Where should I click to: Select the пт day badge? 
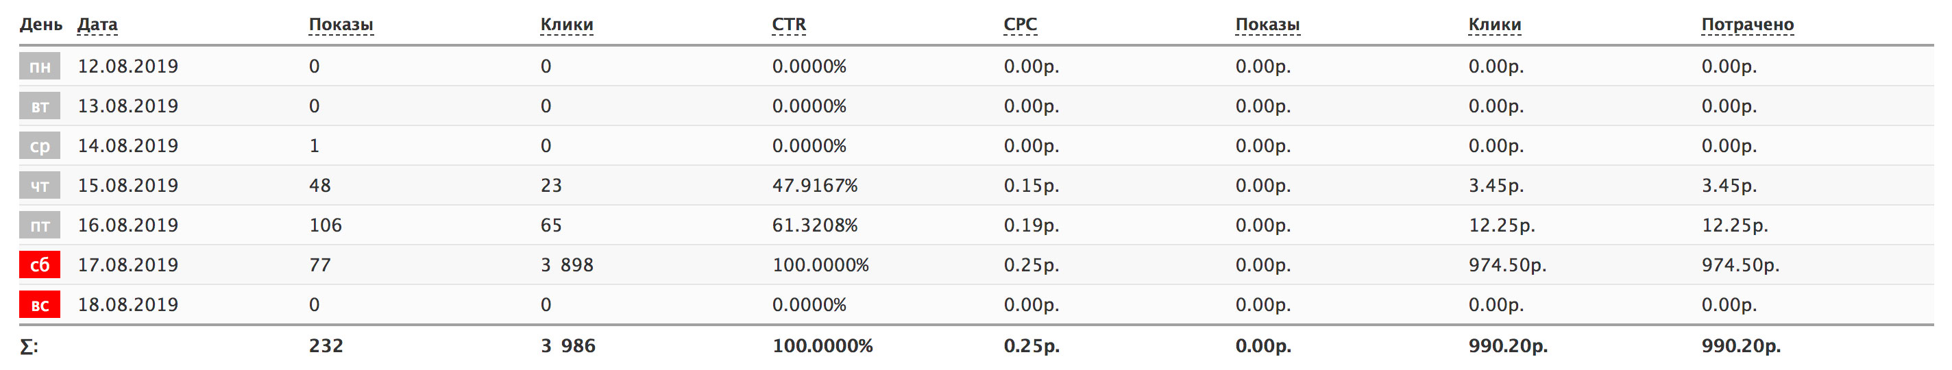tap(39, 225)
